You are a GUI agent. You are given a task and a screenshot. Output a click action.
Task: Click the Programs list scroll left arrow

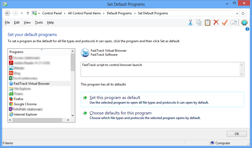[10, 120]
